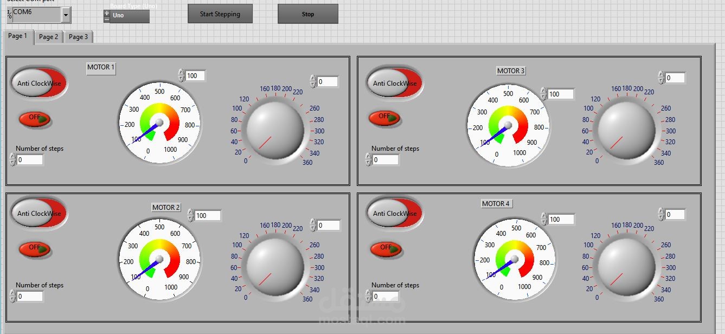Switch MOTOR 2 to Anti ClockWise direction
The image size is (725, 334).
pyautogui.click(x=38, y=213)
